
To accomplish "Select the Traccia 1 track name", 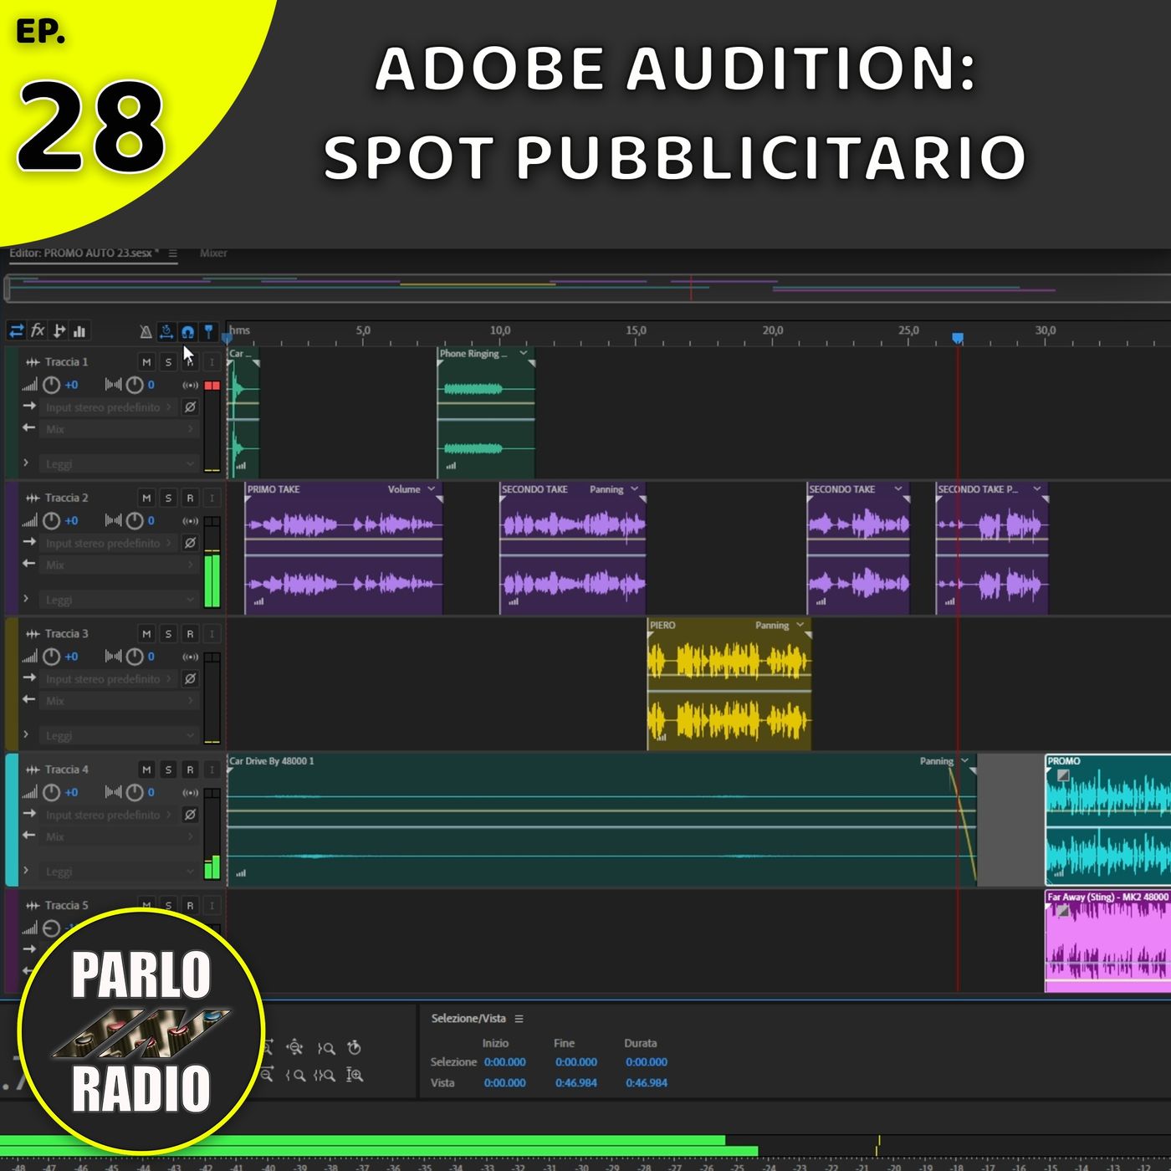I will [x=66, y=362].
